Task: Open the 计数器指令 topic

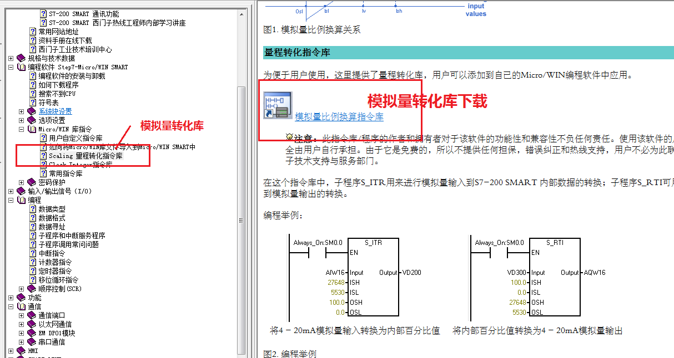Action: point(55,262)
